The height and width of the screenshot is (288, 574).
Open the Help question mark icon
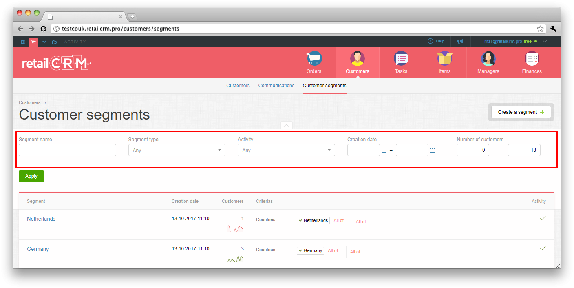430,41
